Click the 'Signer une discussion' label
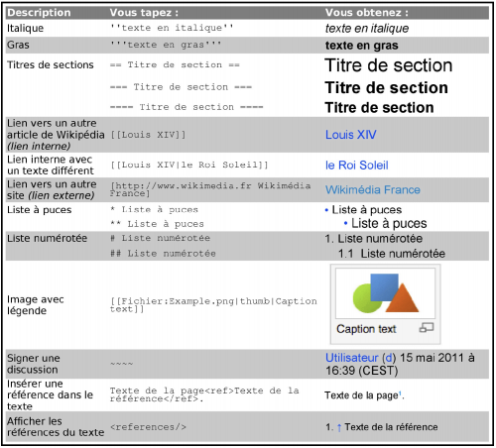Screen dimensions: 496x448 pyautogui.click(x=34, y=364)
